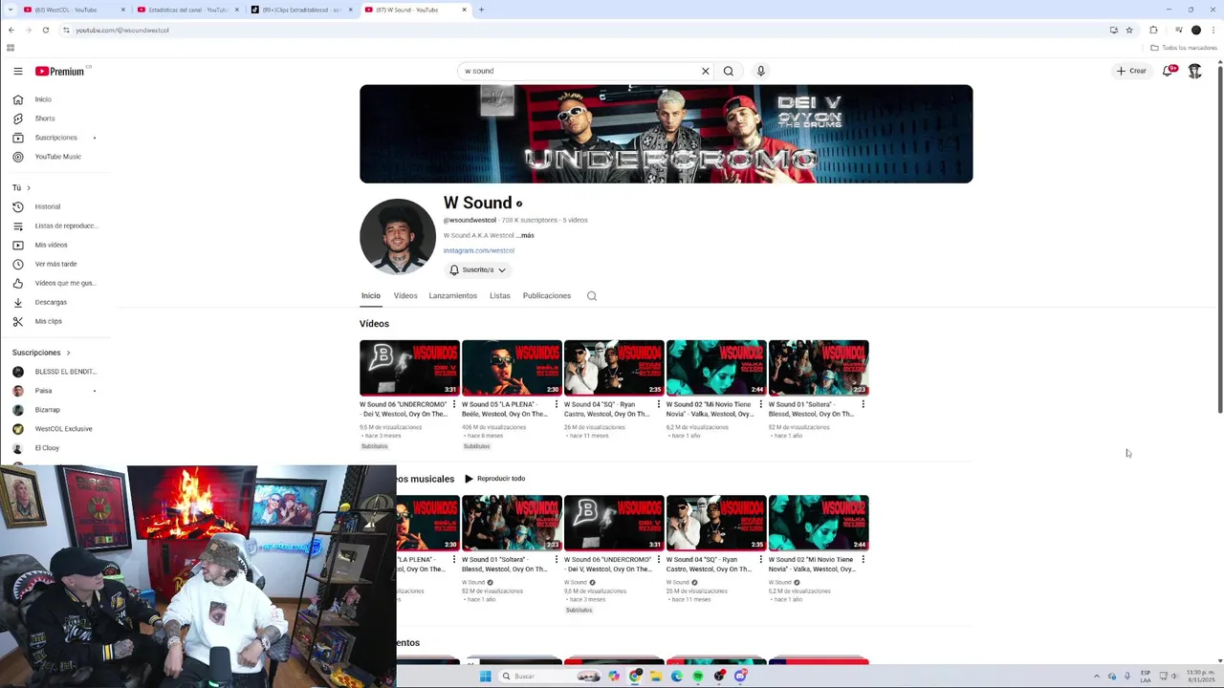Switch to the Listas channel tab
This screenshot has height=688, width=1224.
500,296
